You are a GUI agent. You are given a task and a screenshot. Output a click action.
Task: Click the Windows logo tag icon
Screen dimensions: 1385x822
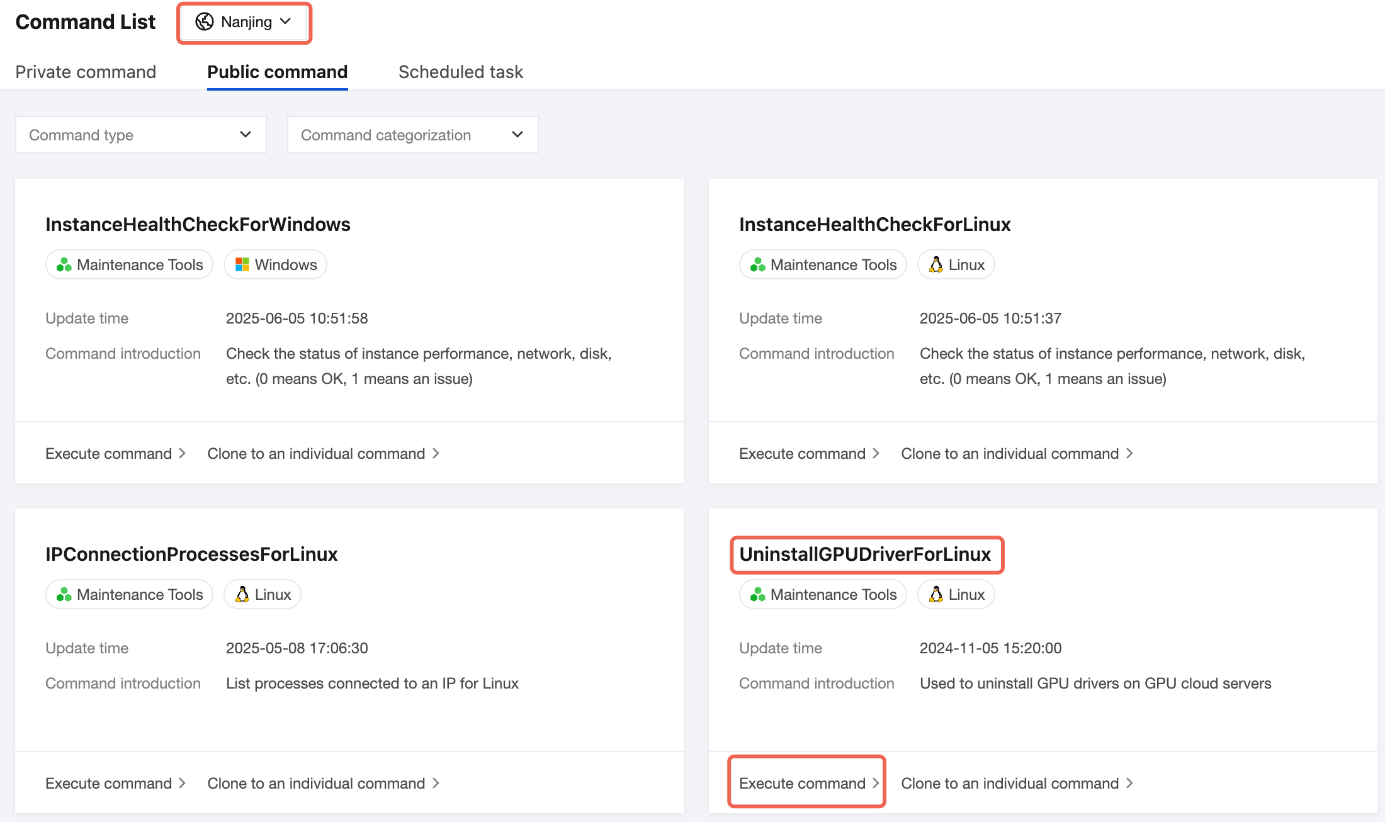pyautogui.click(x=242, y=265)
